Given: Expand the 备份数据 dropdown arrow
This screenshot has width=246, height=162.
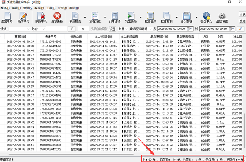Looking at the screenshot, I should 196,17.
